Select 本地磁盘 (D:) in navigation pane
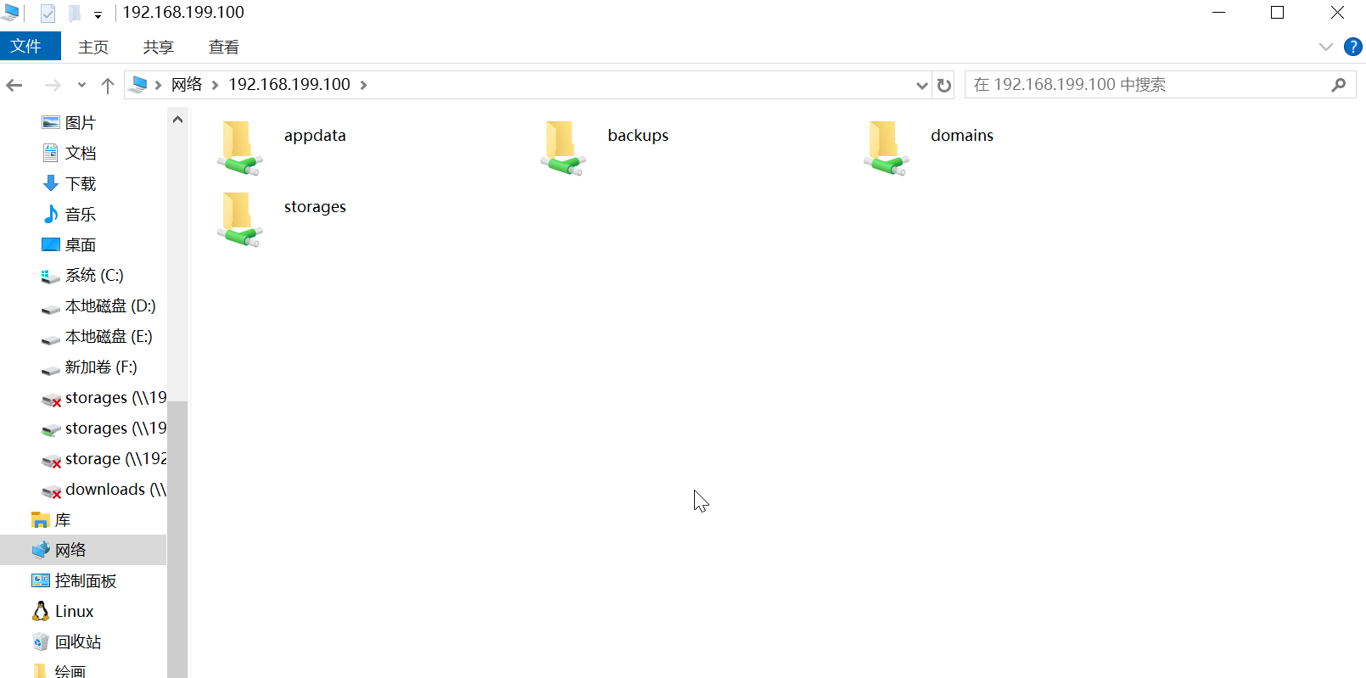 click(x=109, y=306)
